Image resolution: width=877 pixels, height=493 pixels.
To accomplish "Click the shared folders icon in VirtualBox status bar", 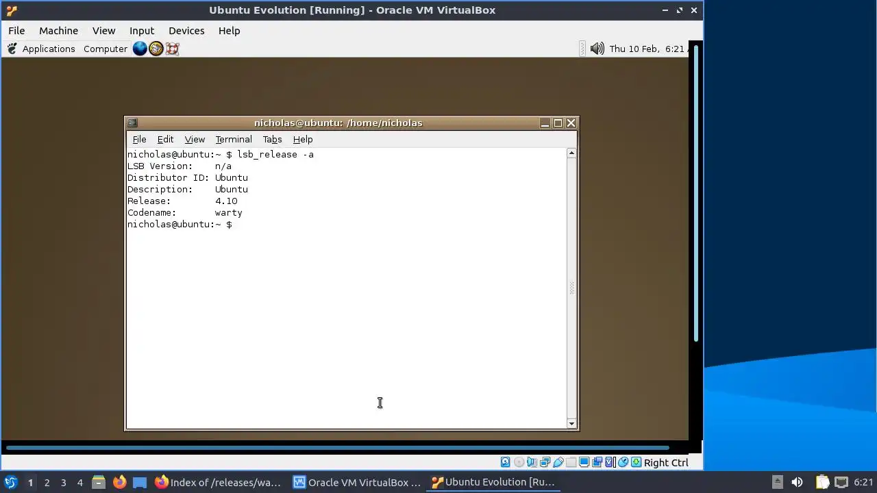I will 571,462.
